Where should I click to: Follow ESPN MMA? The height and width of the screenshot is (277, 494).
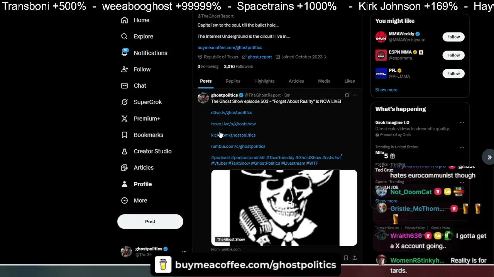[453, 55]
